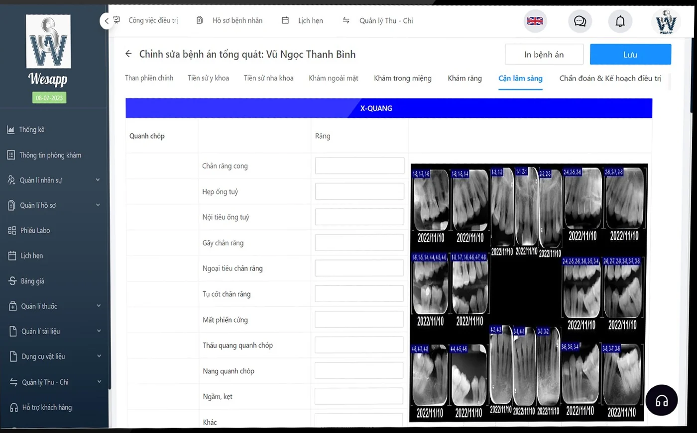Click the Hồ sơ bệnh nhân document icon
The image size is (697, 433).
pos(200,20)
